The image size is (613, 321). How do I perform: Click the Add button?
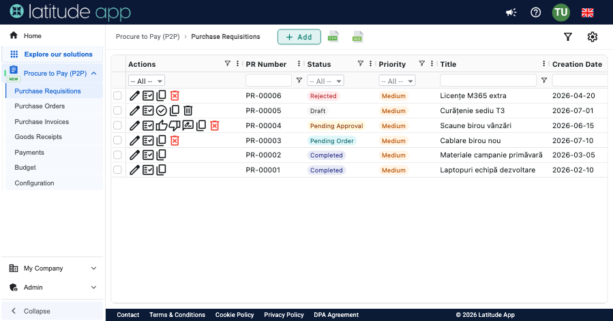tap(299, 37)
